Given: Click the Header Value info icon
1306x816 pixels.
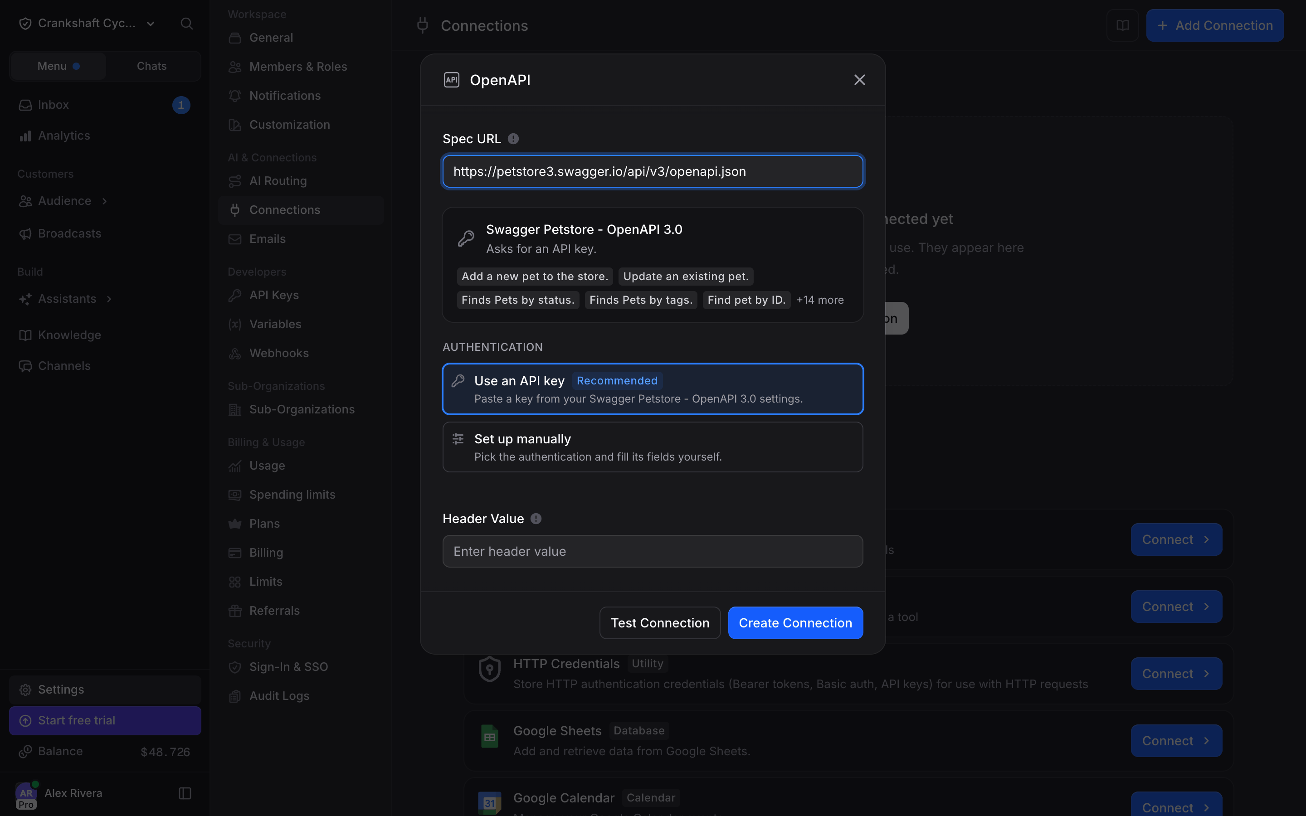Looking at the screenshot, I should [536, 519].
